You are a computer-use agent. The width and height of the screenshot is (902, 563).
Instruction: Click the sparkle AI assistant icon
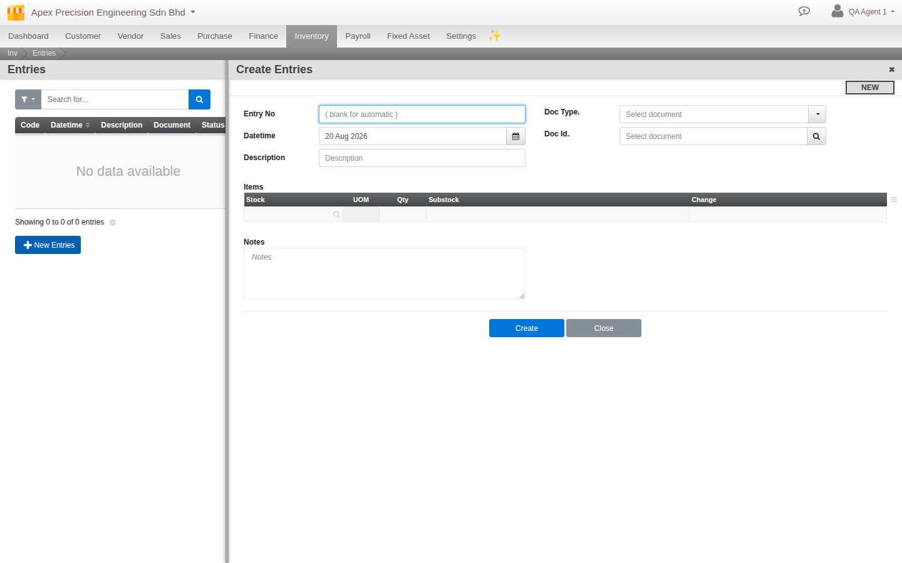coord(495,36)
